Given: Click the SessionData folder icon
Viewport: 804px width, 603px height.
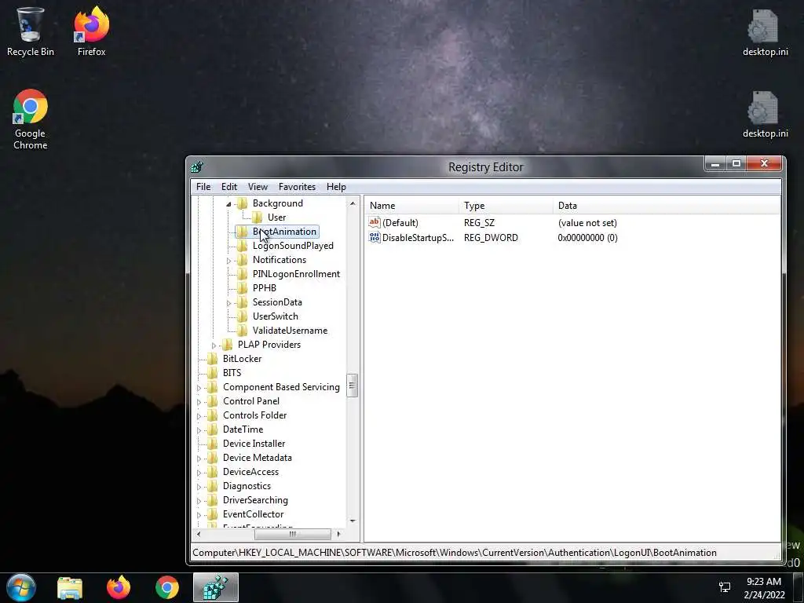Looking at the screenshot, I should tap(242, 302).
